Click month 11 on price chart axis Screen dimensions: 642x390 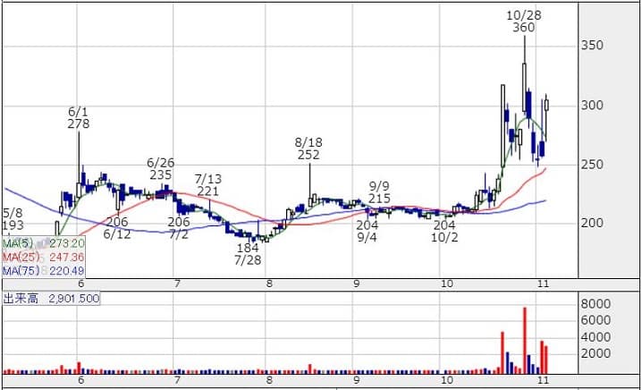coord(543,284)
